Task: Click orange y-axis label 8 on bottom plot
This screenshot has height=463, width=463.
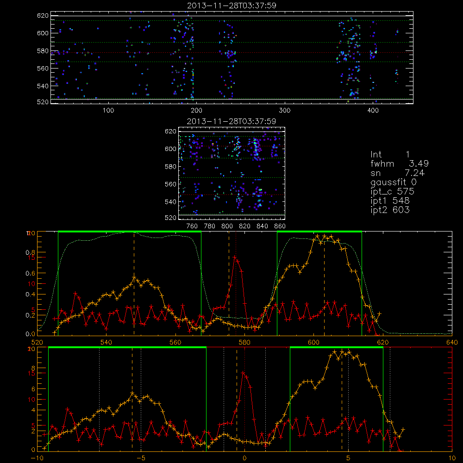Action: 33,368
